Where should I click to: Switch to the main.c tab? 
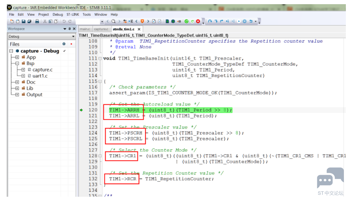[x=85, y=29]
